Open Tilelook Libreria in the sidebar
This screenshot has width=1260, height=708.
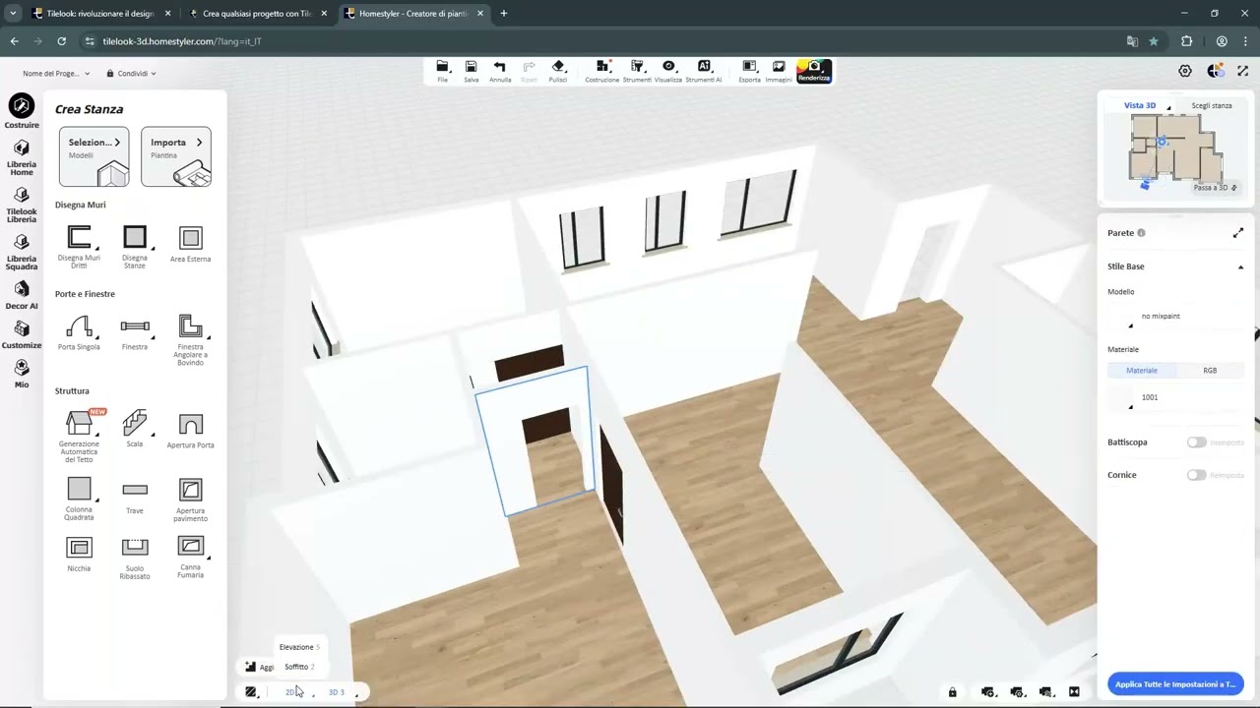(x=22, y=205)
